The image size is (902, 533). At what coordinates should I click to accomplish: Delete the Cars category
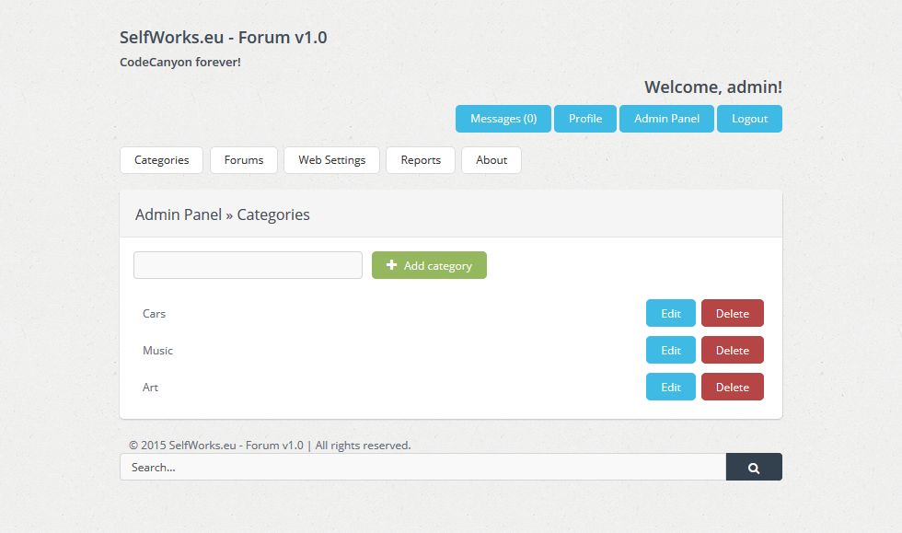(733, 314)
